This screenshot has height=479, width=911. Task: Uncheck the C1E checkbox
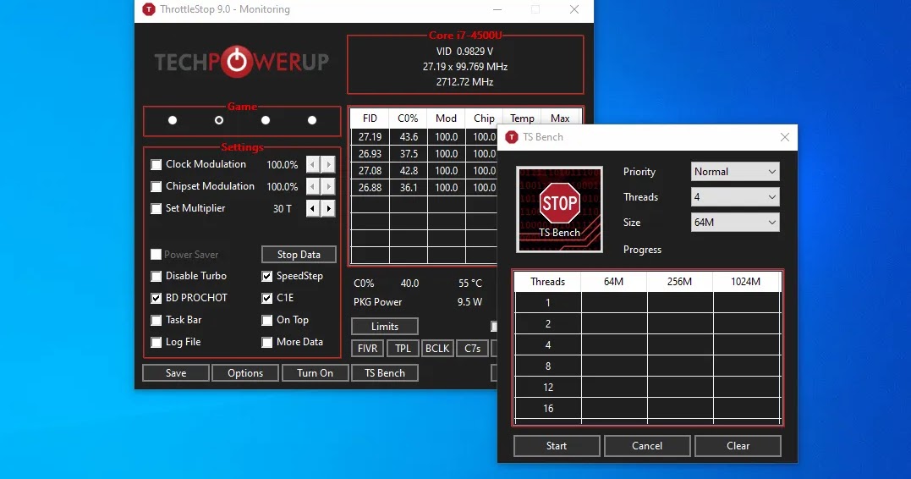[x=266, y=298]
